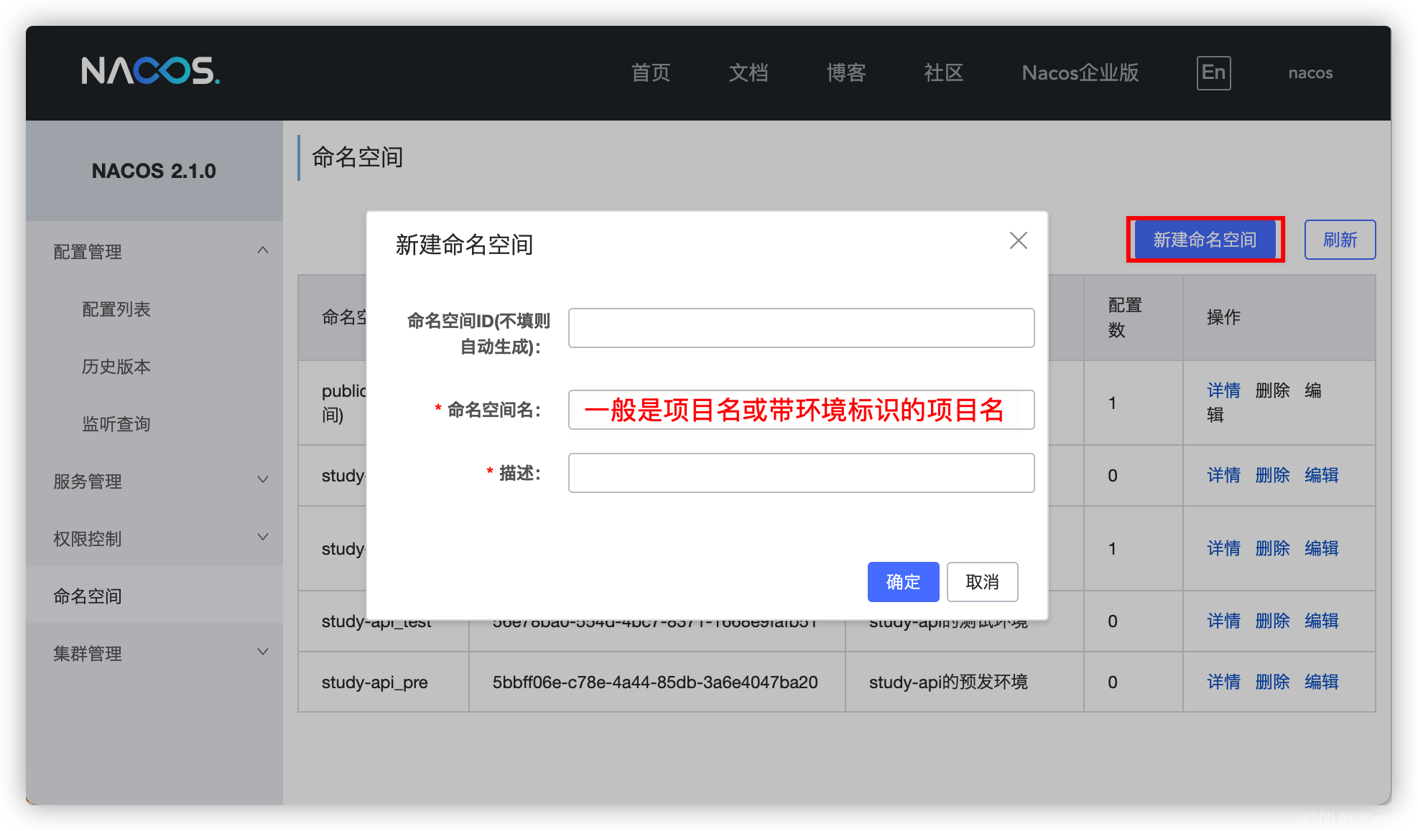This screenshot has height=831, width=1418.
Task: Open 详情 for the public row
Action: click(x=1223, y=390)
